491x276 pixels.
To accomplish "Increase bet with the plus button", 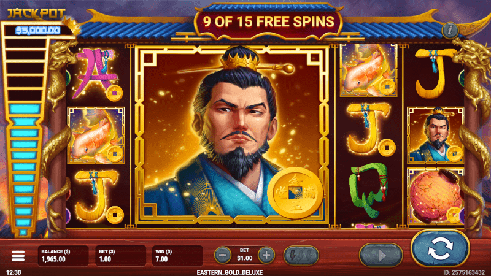I will 266,255.
